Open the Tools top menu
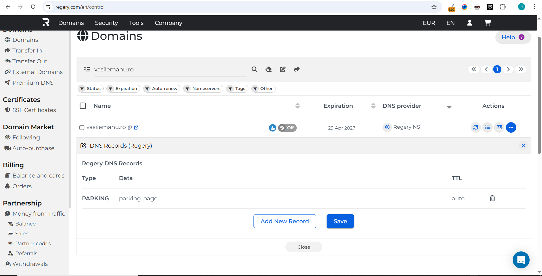This screenshot has width=542, height=276. pos(136,23)
